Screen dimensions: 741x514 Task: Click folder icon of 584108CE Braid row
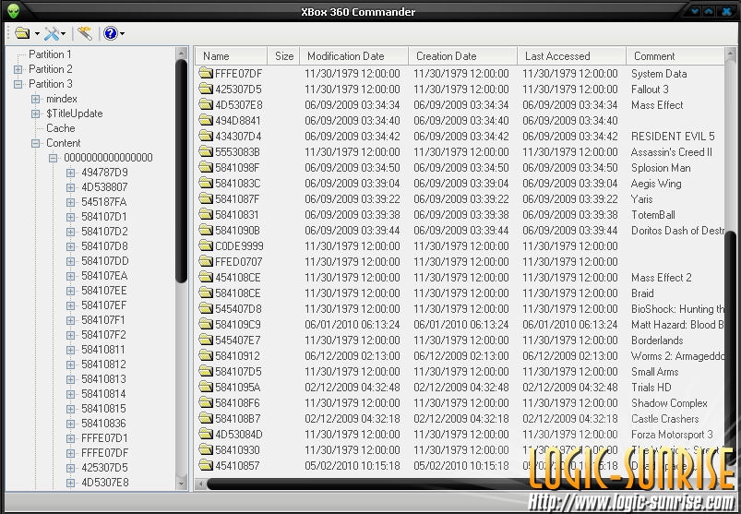(206, 293)
